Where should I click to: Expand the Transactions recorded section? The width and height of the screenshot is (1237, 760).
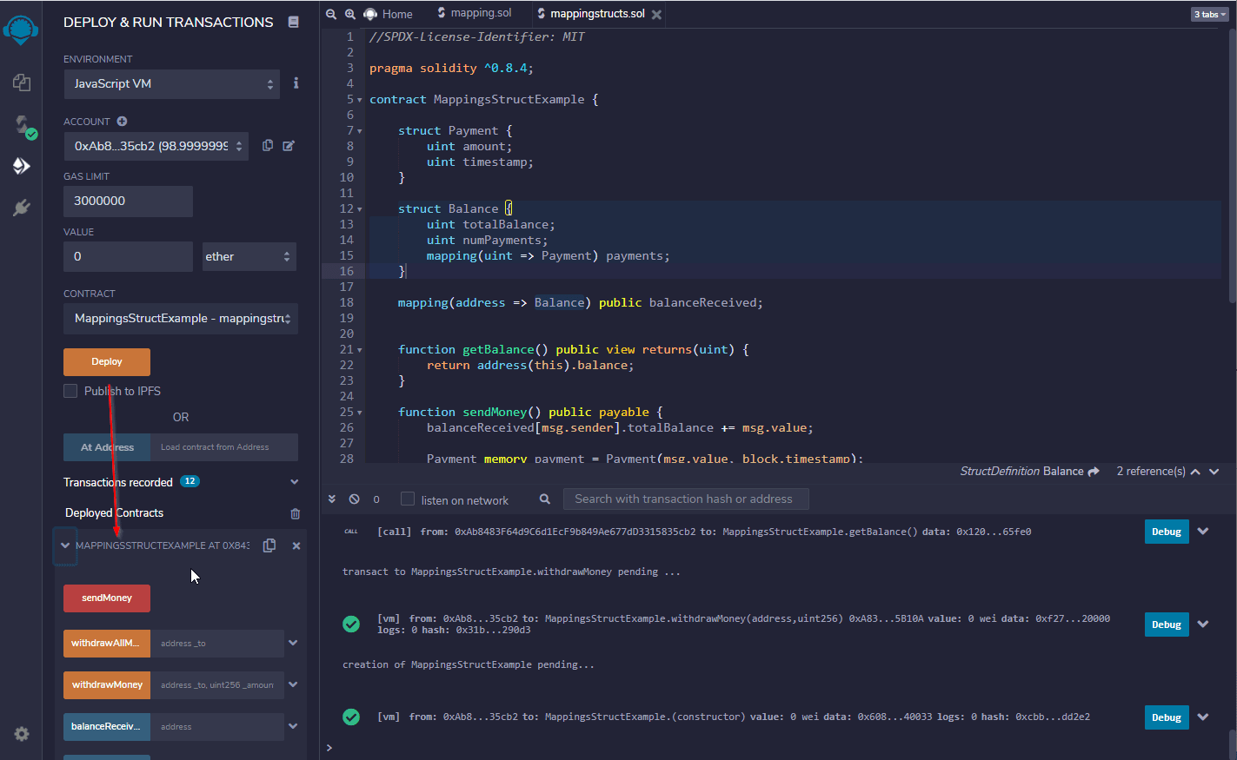pos(294,482)
